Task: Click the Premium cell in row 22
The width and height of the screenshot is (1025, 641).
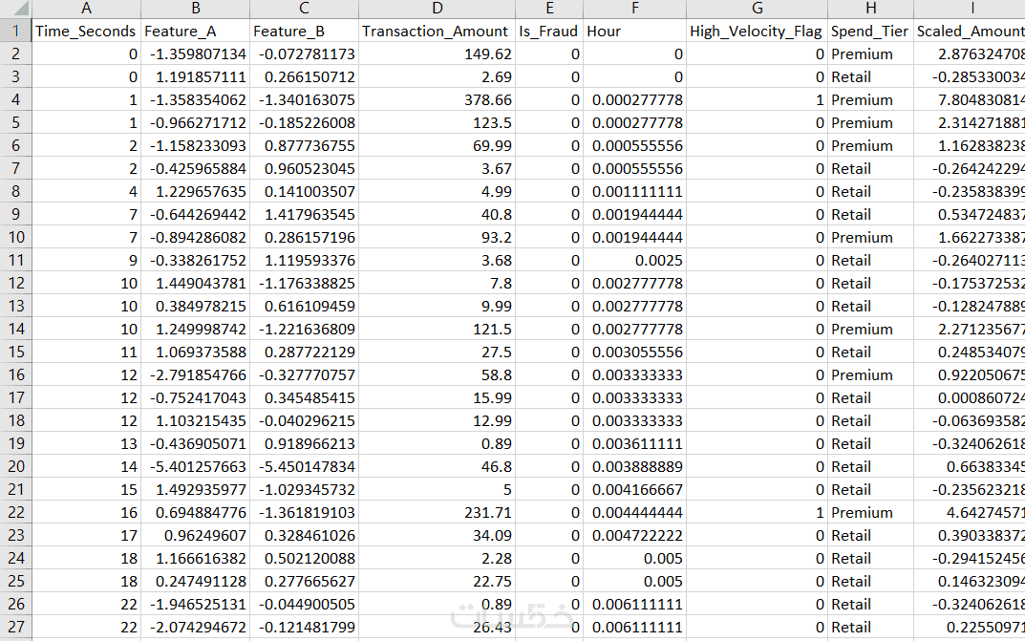Action: [871, 512]
